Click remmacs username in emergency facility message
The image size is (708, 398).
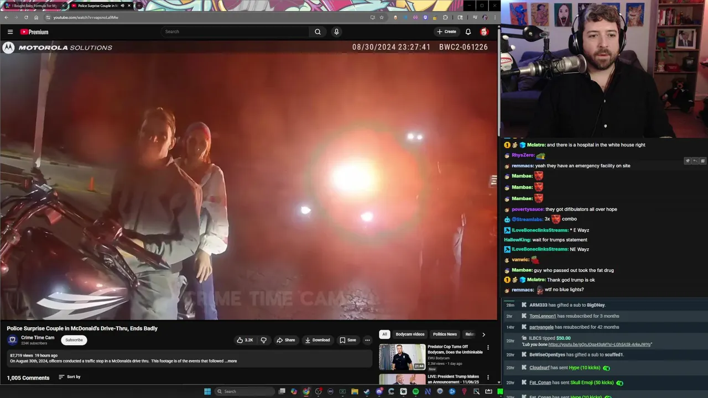tap(523, 166)
